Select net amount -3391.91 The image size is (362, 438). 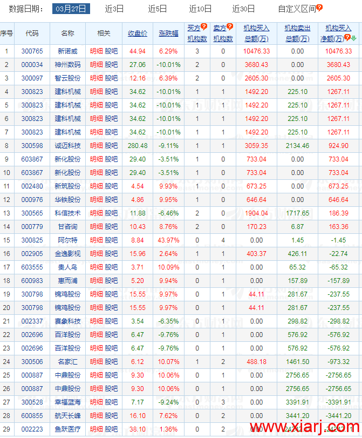[338, 402]
